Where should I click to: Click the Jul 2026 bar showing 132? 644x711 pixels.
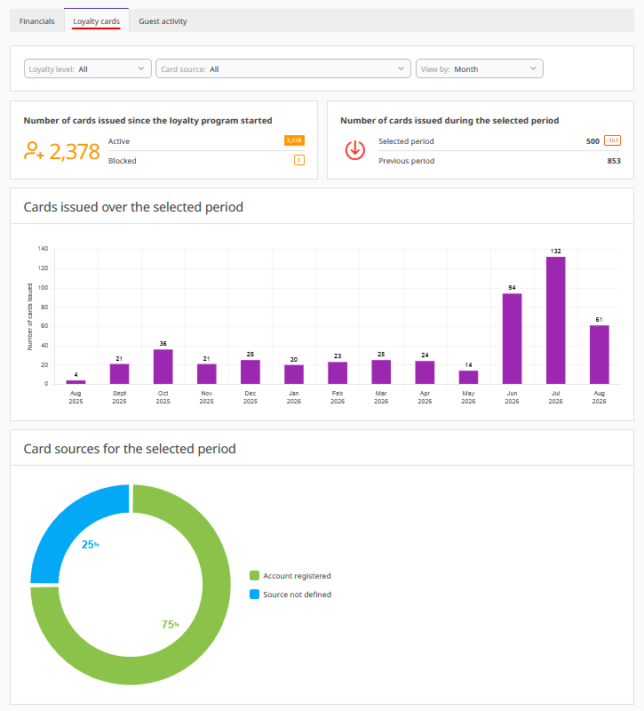[x=556, y=321]
